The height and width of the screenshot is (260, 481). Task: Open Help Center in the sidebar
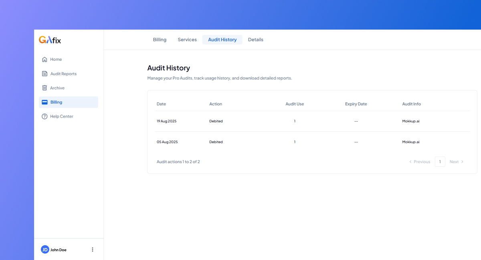tap(69, 116)
